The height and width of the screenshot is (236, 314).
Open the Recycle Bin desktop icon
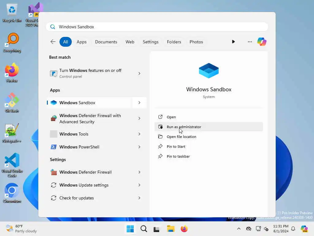click(12, 13)
